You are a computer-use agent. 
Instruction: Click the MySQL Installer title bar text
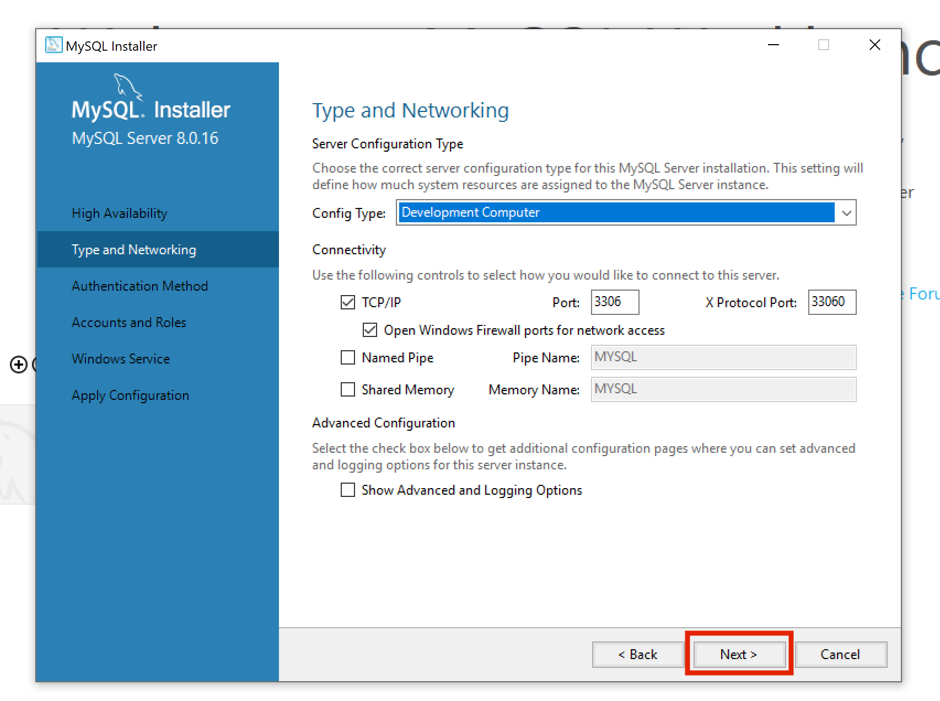111,46
